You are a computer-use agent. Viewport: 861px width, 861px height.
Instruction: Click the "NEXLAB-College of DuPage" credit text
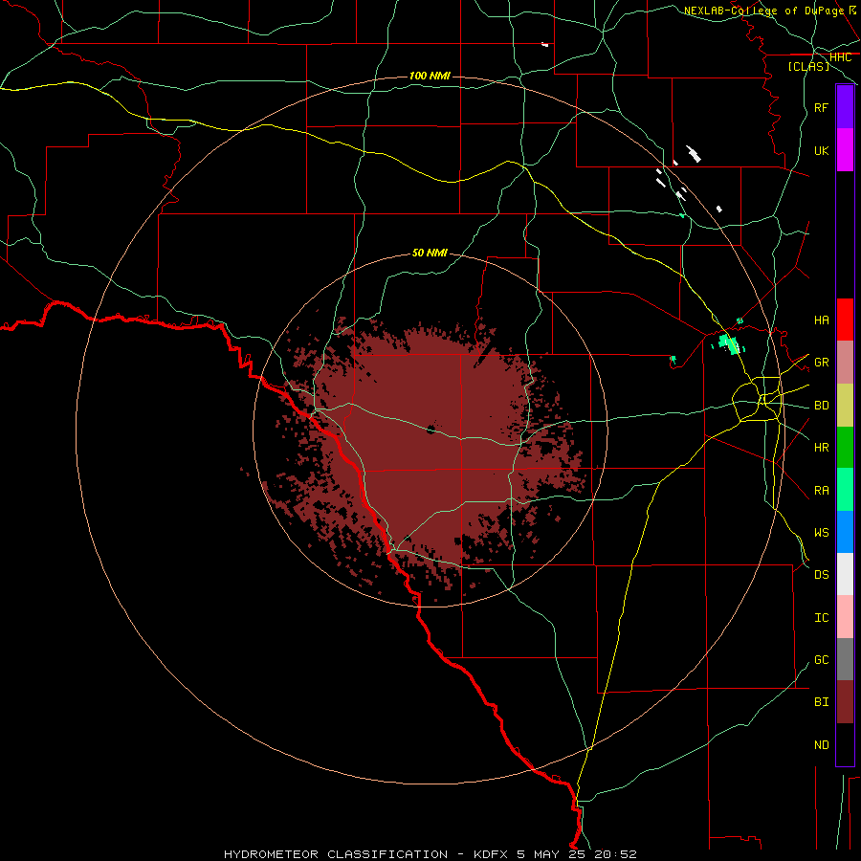(763, 11)
